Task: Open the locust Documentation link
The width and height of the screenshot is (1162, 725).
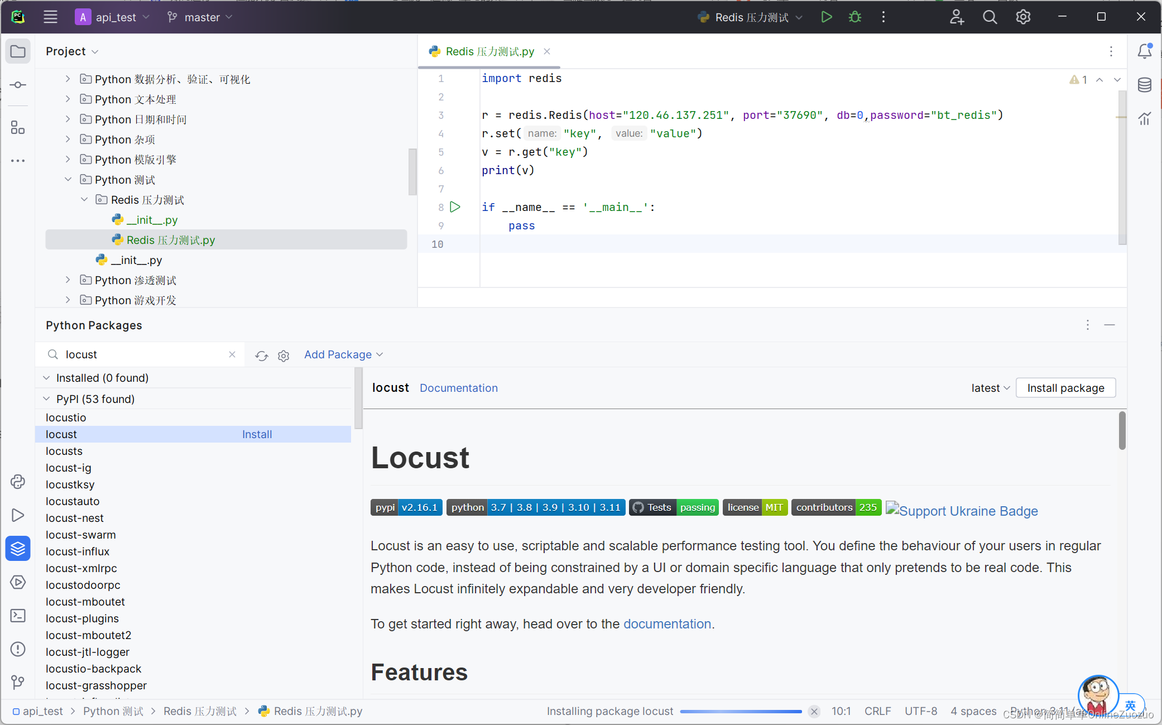Action: click(458, 388)
